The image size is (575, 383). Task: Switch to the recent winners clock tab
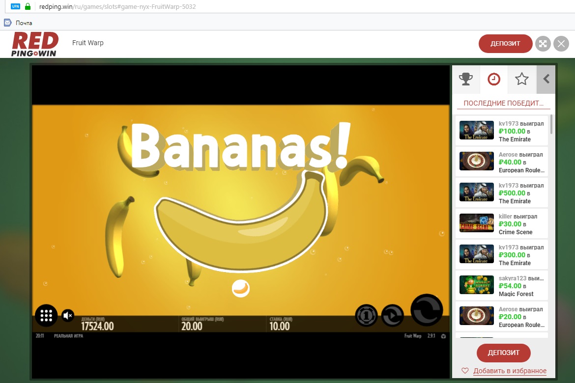493,79
